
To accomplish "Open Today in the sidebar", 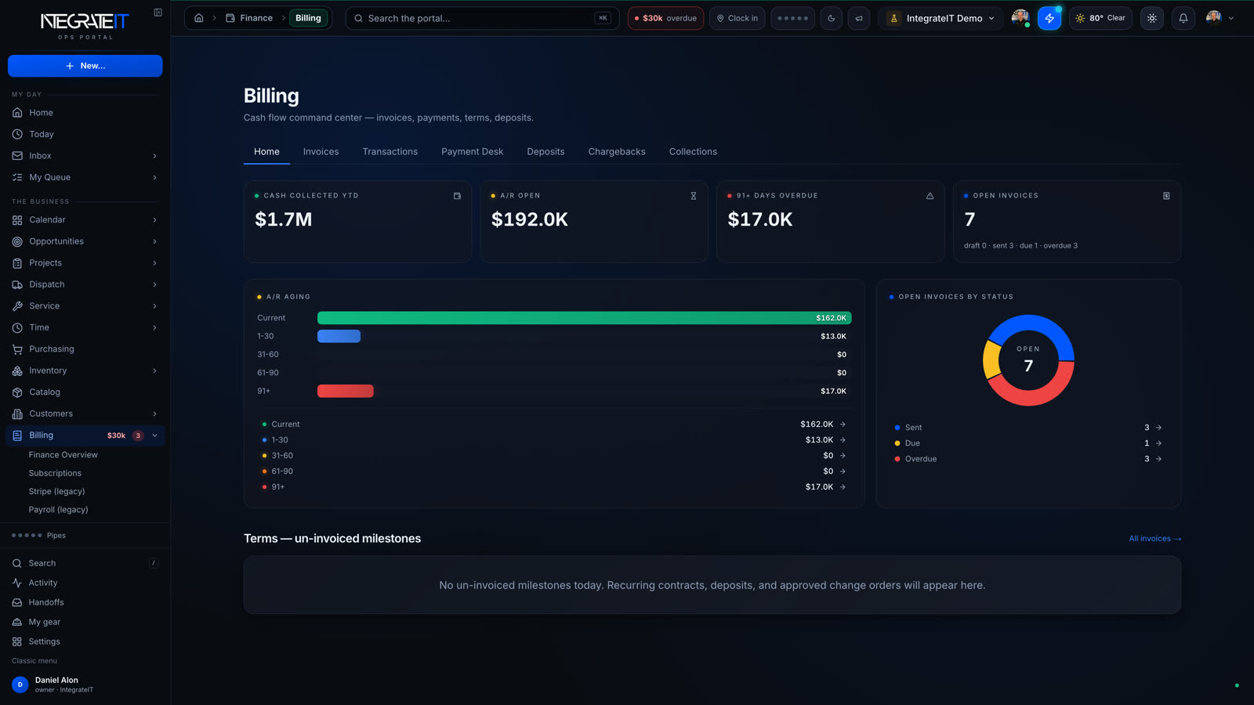I will (x=85, y=134).
